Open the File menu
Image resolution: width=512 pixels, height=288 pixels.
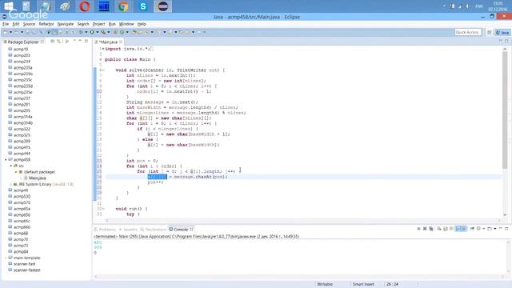coord(6,24)
